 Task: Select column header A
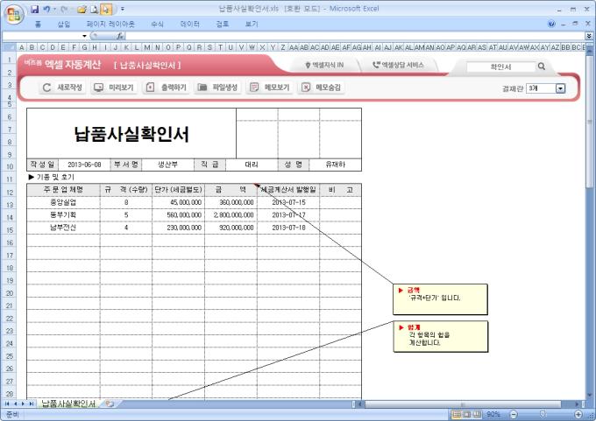coord(22,47)
